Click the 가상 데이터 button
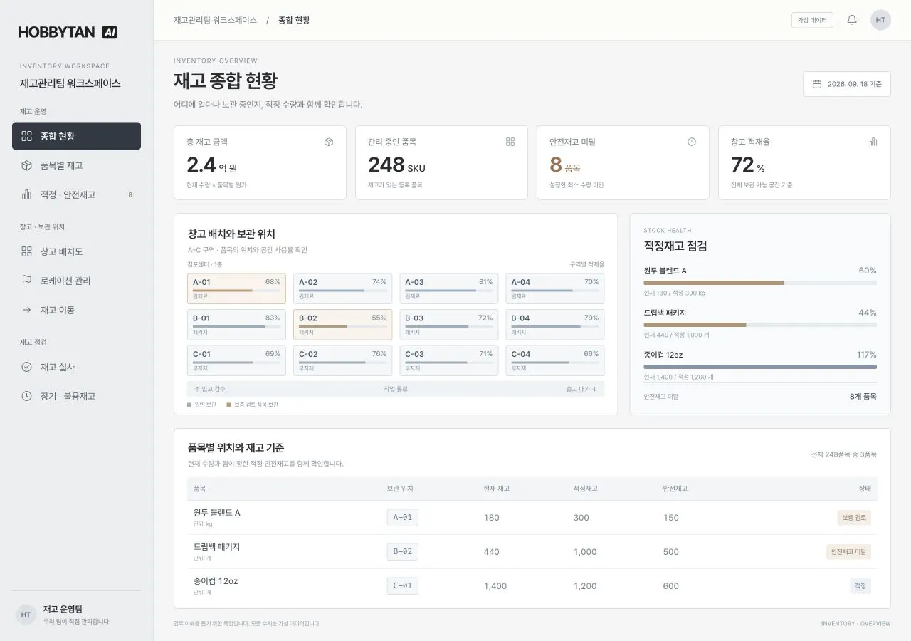Viewport: 911px width, 641px height. tap(812, 20)
